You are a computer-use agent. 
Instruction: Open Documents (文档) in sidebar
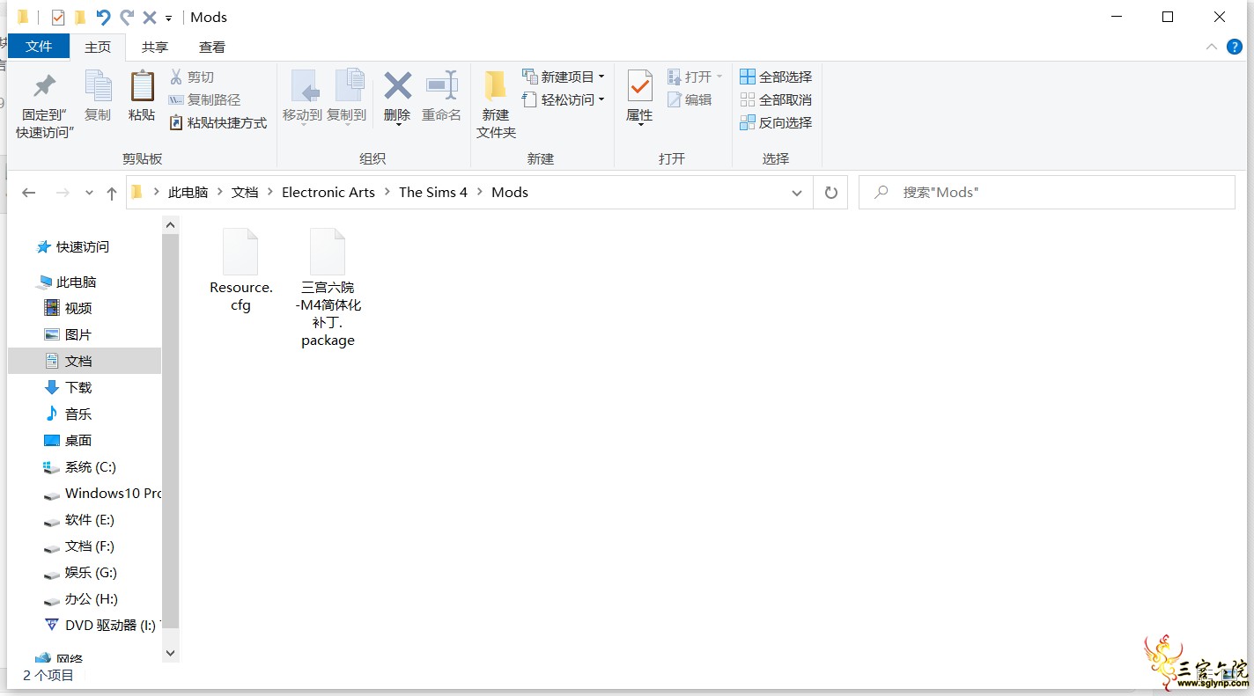coord(85,361)
